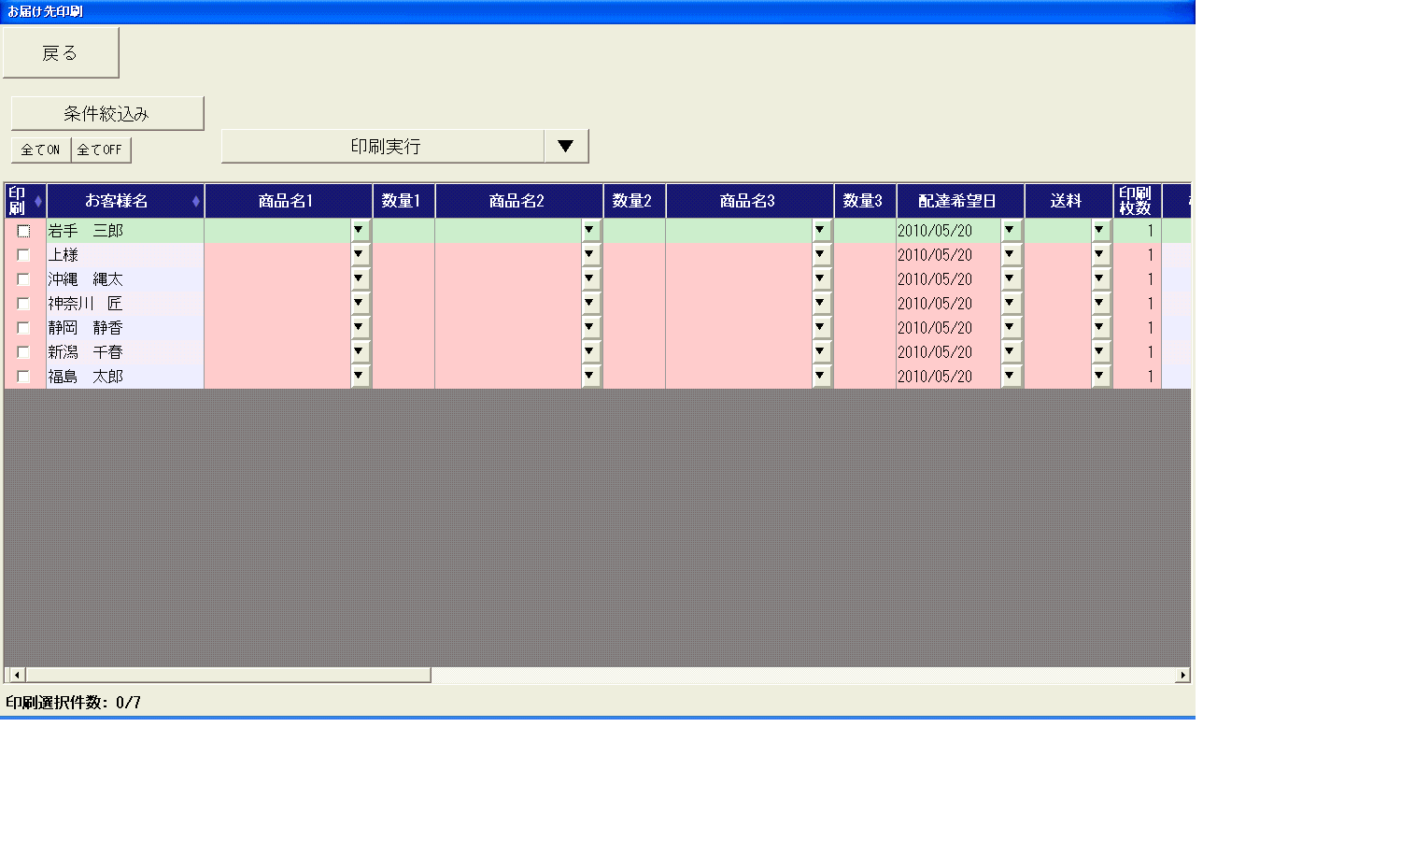Open the dropdown arrow beside 印刷実行

pos(566,146)
